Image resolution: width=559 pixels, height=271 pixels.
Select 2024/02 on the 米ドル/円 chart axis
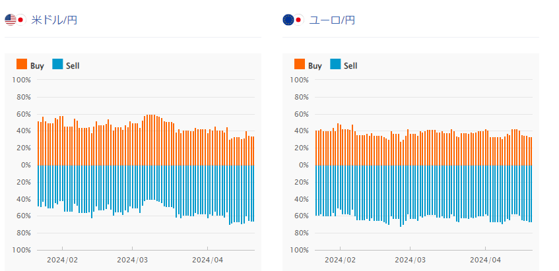[x=62, y=260]
